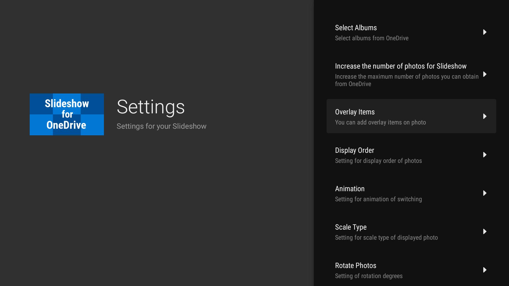Open the Animation setting
Viewport: 509px width, 286px height.
(411, 193)
